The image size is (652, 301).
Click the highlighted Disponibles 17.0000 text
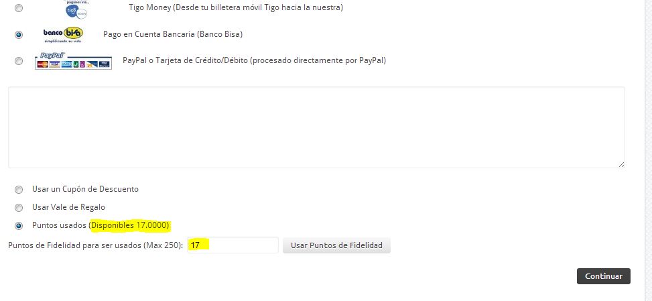point(130,225)
